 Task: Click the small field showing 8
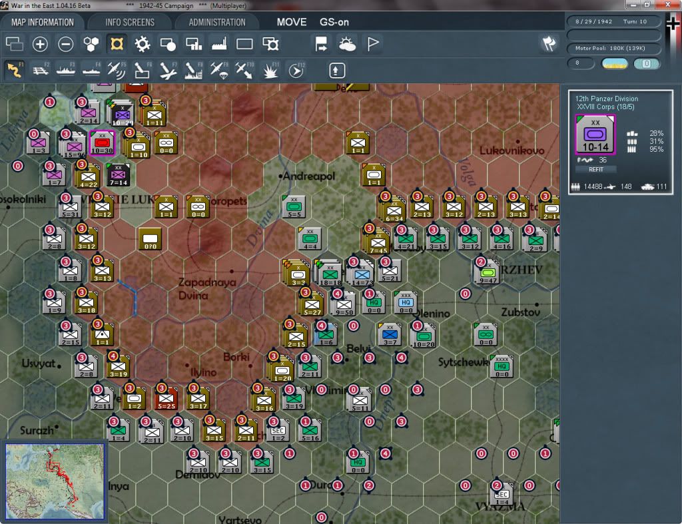[581, 63]
